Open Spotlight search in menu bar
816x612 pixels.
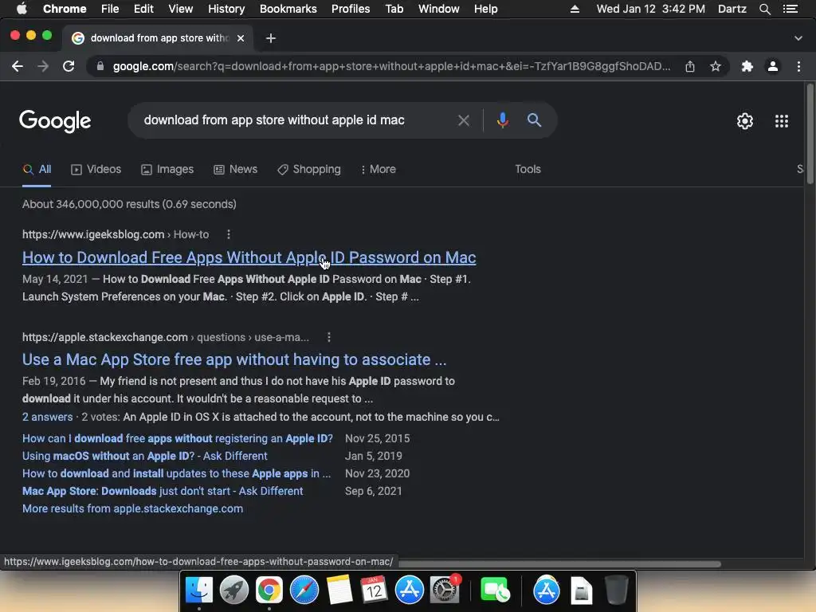764,9
